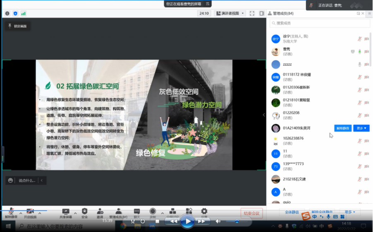Open the menu icon on the sharing banner
Image resolution: width=373 pixels, height=232 pixels.
(x=208, y=4)
